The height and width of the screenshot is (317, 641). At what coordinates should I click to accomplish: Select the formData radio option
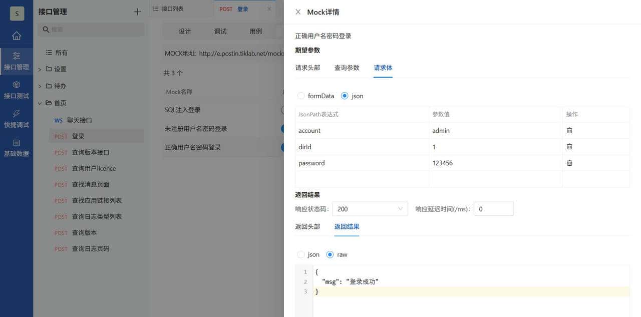click(300, 96)
